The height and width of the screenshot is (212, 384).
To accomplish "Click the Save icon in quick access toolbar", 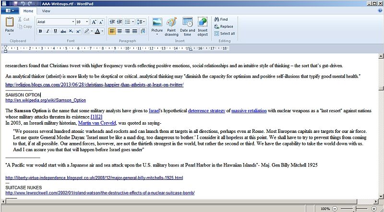I will 16,3.
